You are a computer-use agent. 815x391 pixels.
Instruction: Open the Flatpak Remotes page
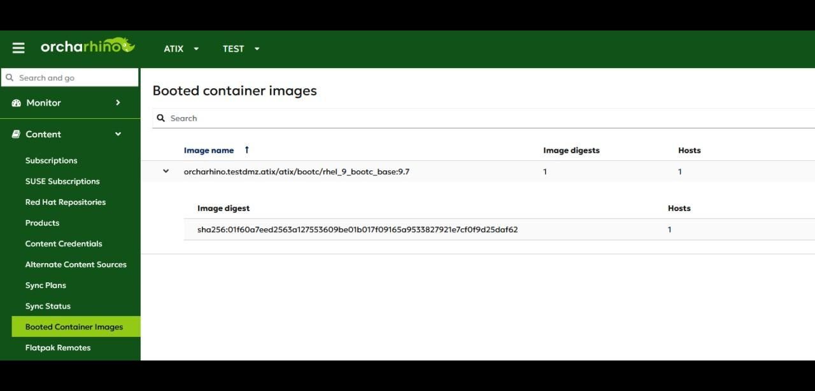(58, 348)
